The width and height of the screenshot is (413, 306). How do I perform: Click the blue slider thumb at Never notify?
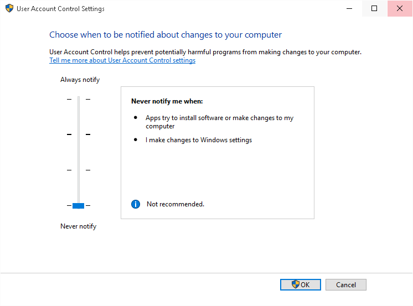pyautogui.click(x=78, y=206)
